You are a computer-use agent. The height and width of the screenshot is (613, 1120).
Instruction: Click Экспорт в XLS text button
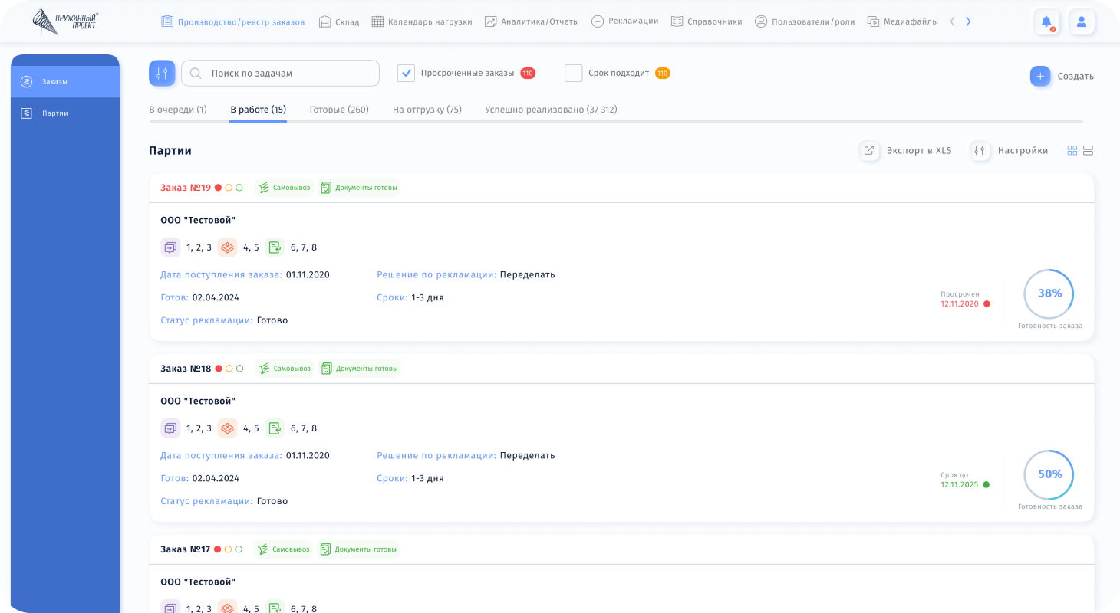[919, 151]
